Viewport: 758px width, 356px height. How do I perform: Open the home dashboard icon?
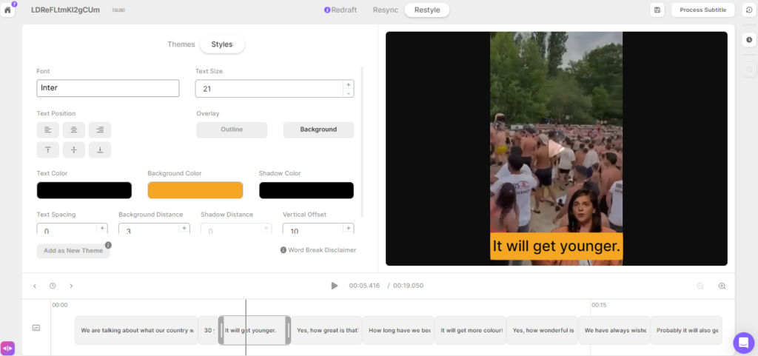(x=7, y=10)
